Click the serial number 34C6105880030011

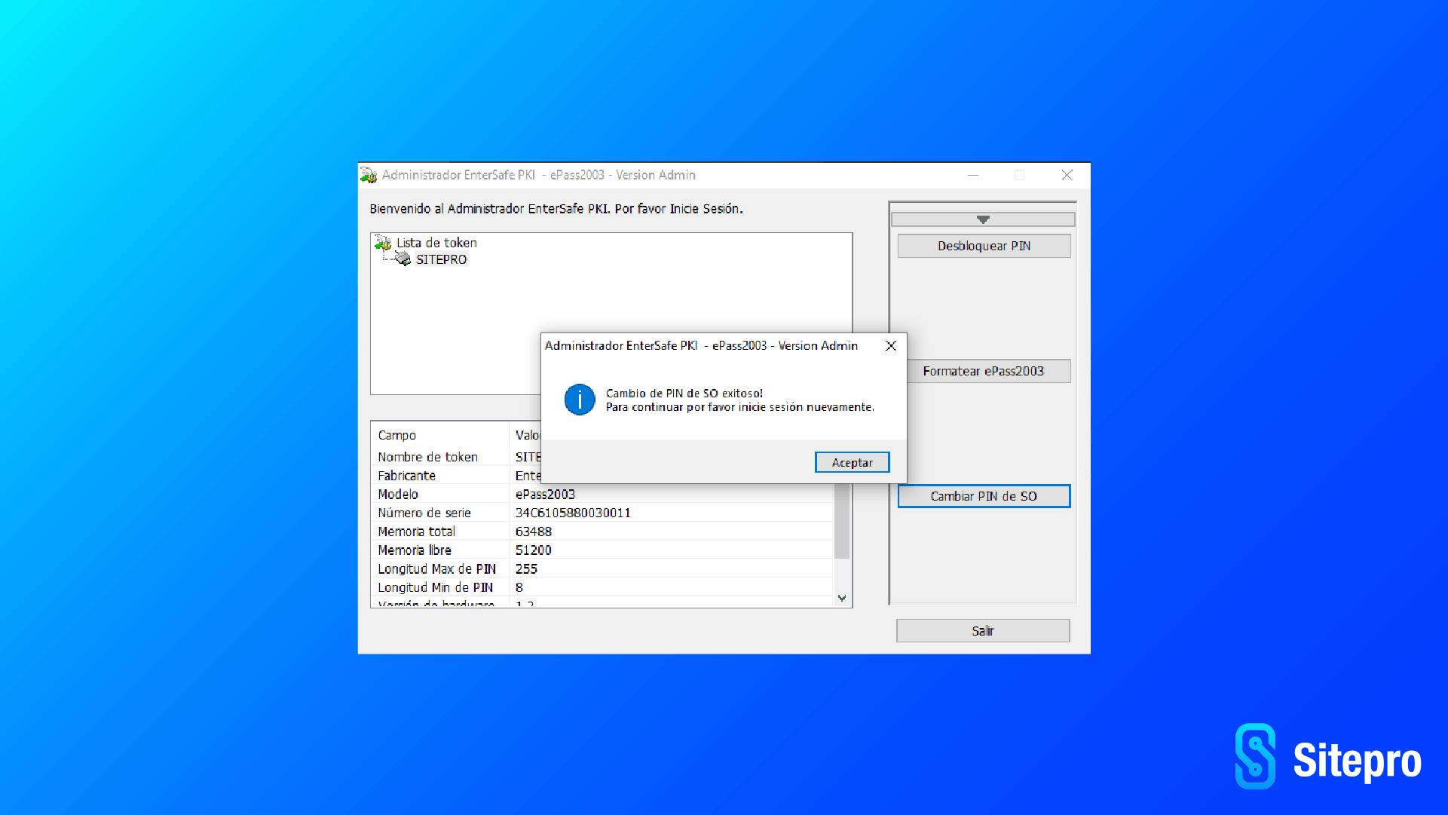pyautogui.click(x=573, y=513)
